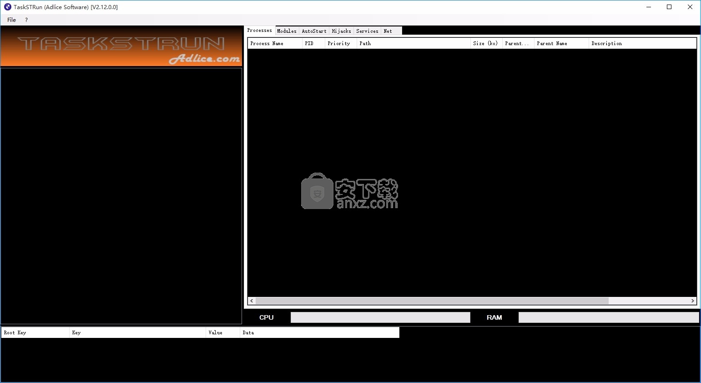
Task: Sort by Size (ko) column header
Action: [x=486, y=43]
